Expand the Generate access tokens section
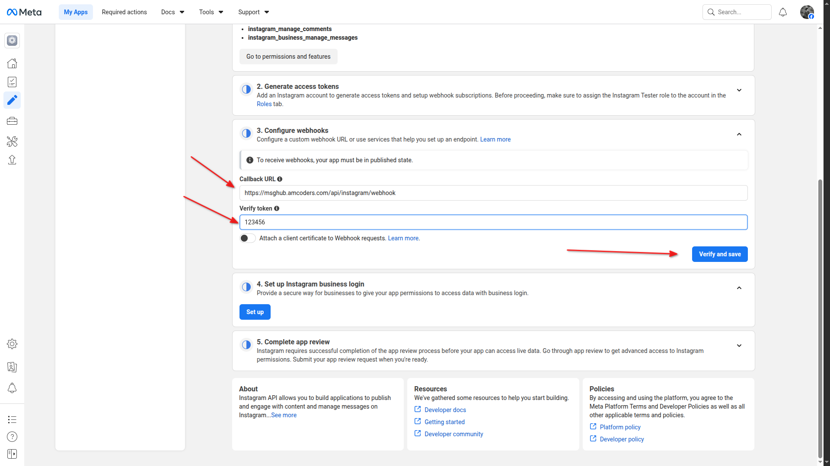830x466 pixels. click(x=739, y=90)
